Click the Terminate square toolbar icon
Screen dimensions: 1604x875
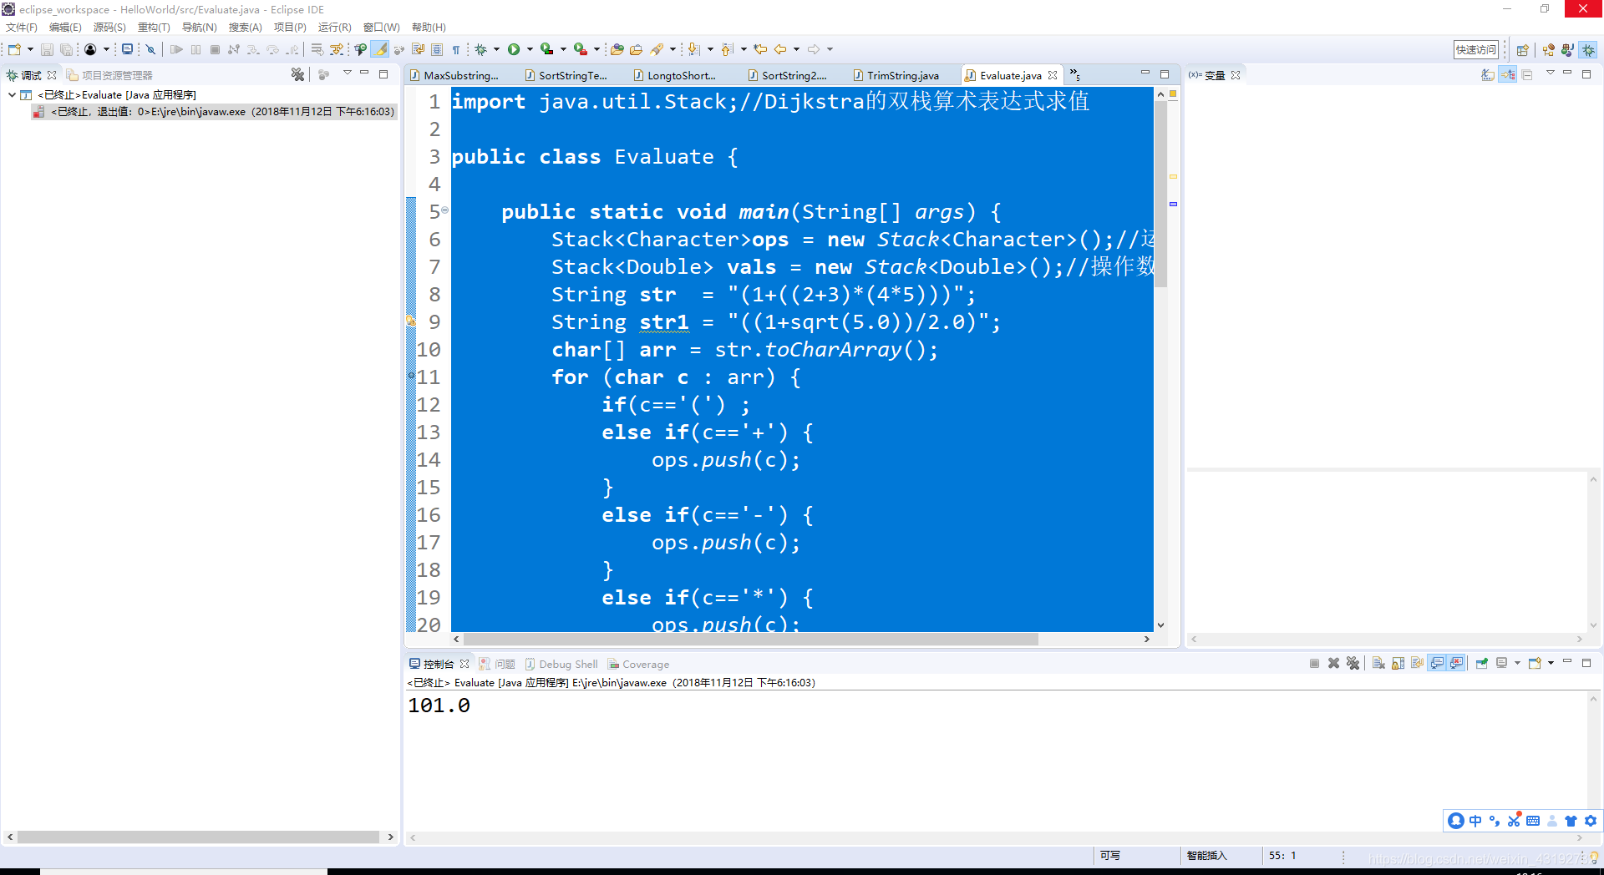tap(215, 50)
